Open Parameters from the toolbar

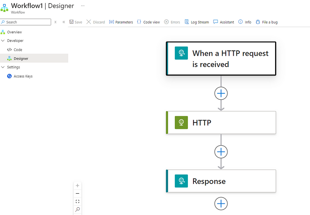point(121,22)
